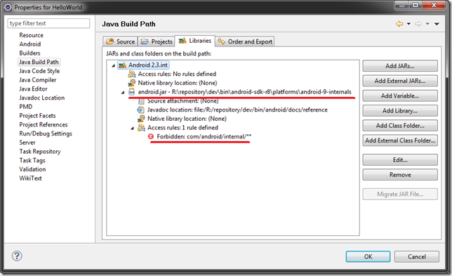
Task: Click the Edit... button
Action: [400, 160]
